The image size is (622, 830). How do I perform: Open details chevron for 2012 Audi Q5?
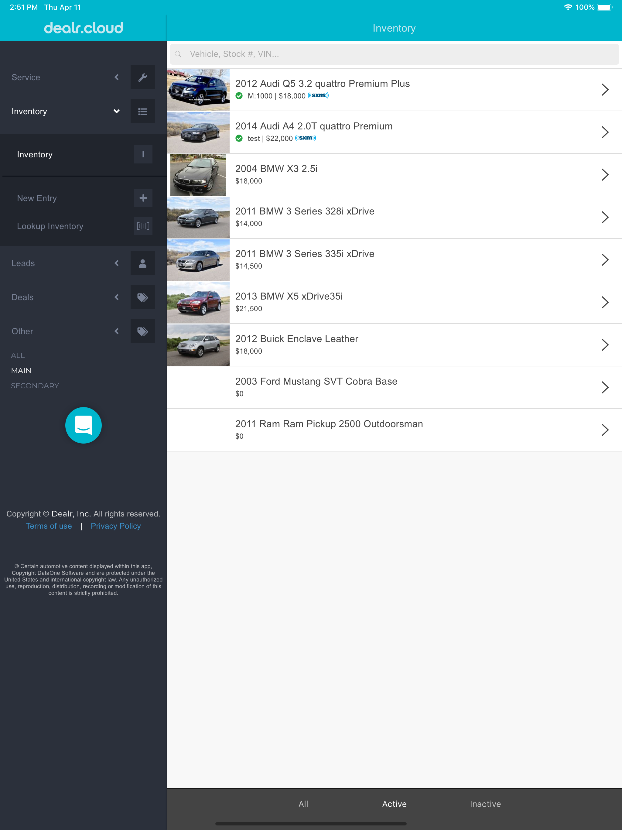[605, 90]
